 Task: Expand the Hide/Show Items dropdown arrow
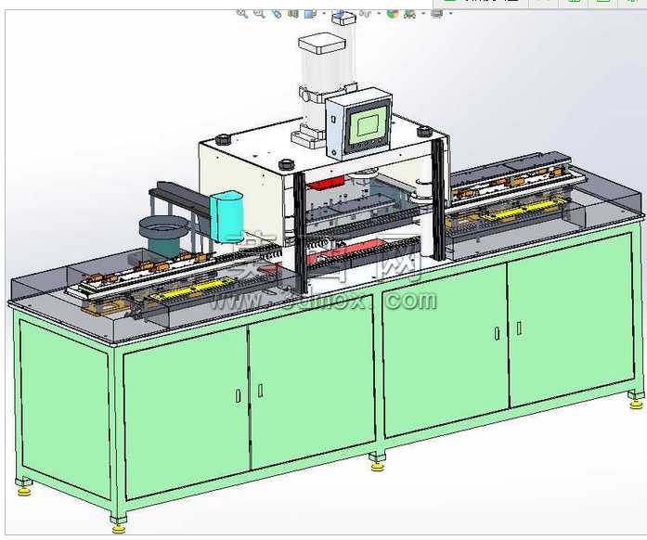[379, 14]
